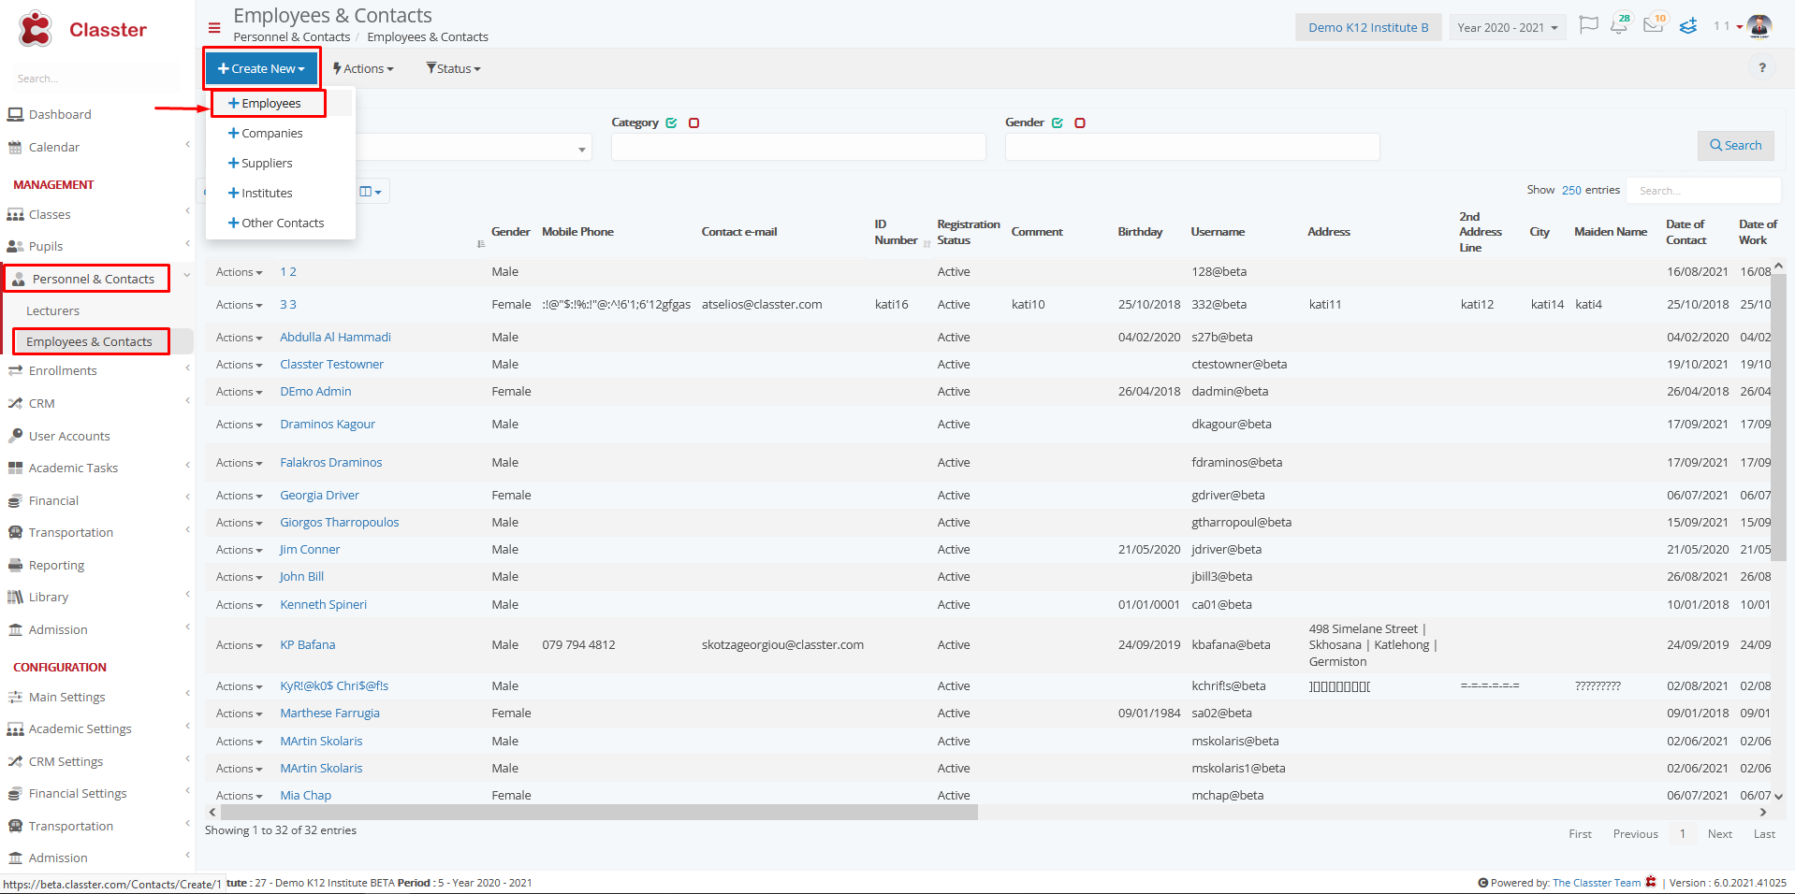Open Dashboard in the sidebar
Screen dimensions: 1795x894
[60, 114]
